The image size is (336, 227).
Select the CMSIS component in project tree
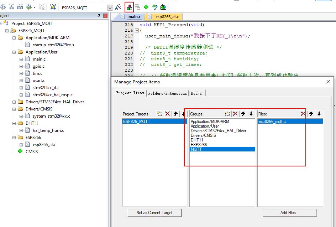[32, 152]
